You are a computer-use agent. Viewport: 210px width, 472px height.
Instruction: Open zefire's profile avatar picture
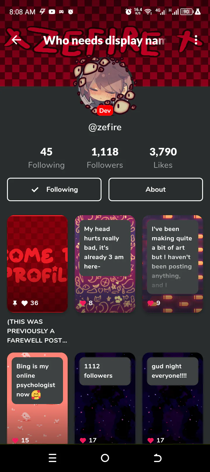[x=105, y=86]
